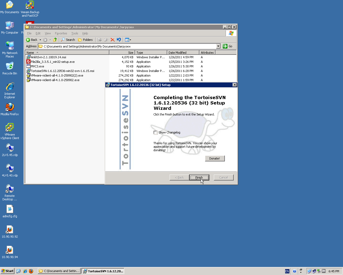Click the VMware Tools tray icon
The width and height of the screenshot is (343, 275).
click(324, 271)
